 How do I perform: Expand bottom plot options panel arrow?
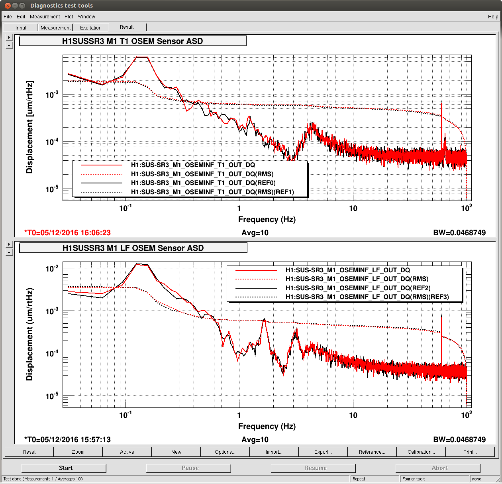[x=9, y=244]
